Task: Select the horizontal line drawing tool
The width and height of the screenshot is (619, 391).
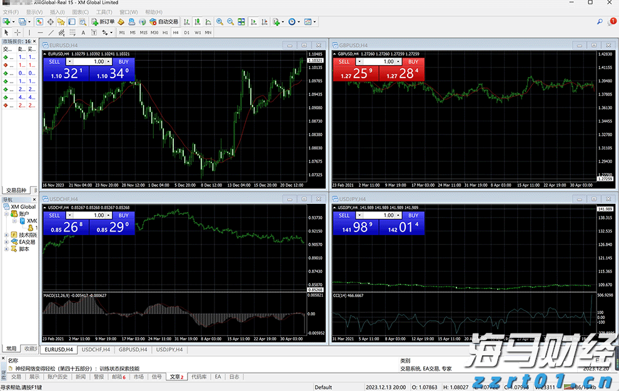Action: click(40, 33)
